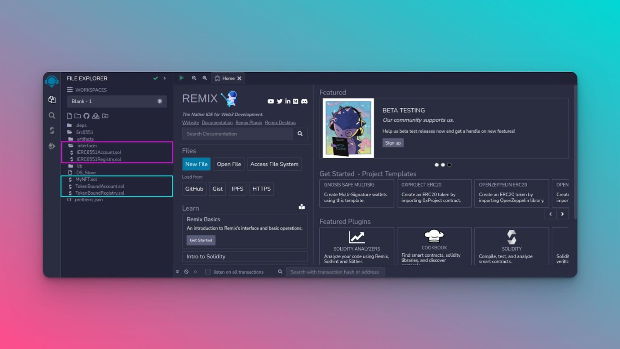The image size is (620, 349).
Task: Open the Remix Twitter icon
Action: tap(280, 101)
